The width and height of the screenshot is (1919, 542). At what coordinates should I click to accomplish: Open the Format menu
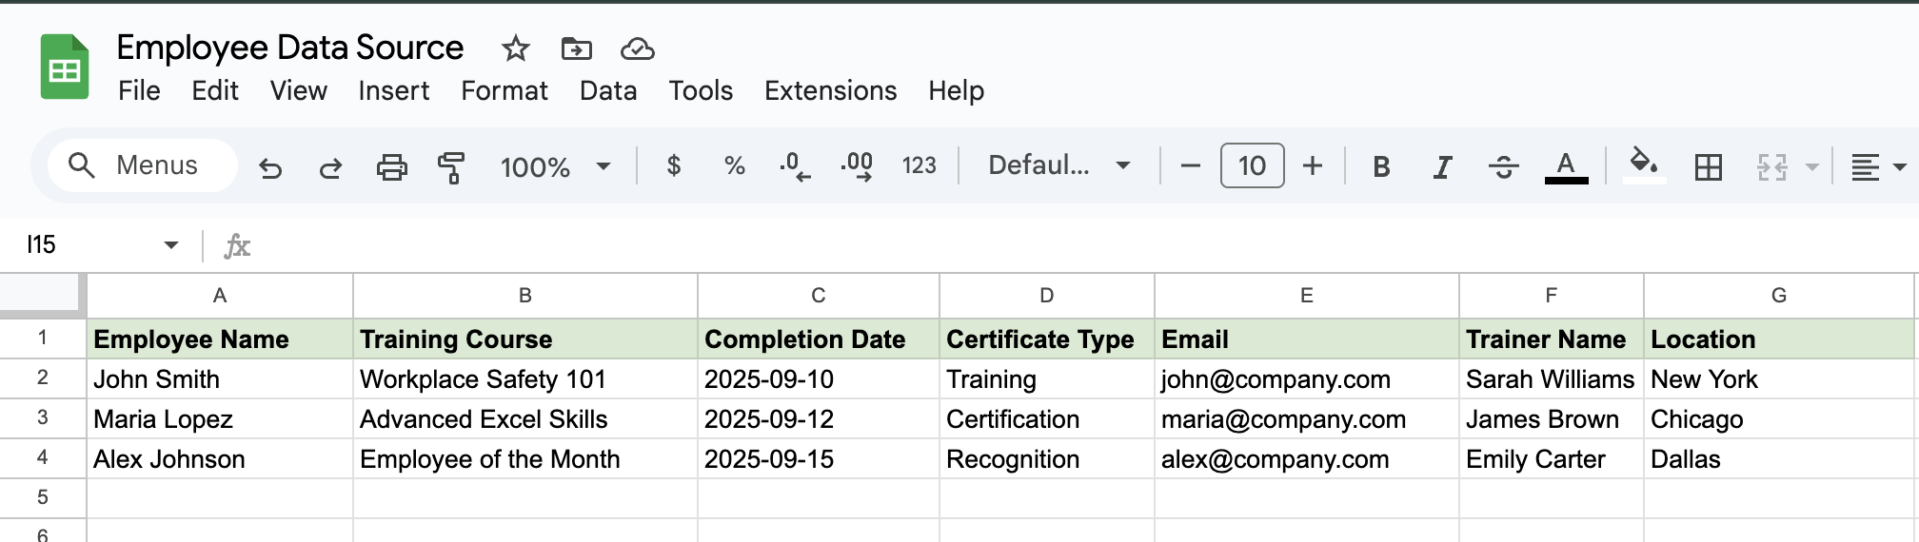click(504, 90)
